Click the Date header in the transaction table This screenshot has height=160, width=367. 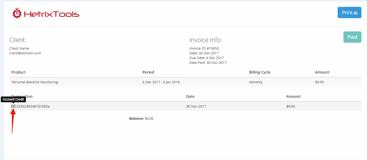coord(190,96)
